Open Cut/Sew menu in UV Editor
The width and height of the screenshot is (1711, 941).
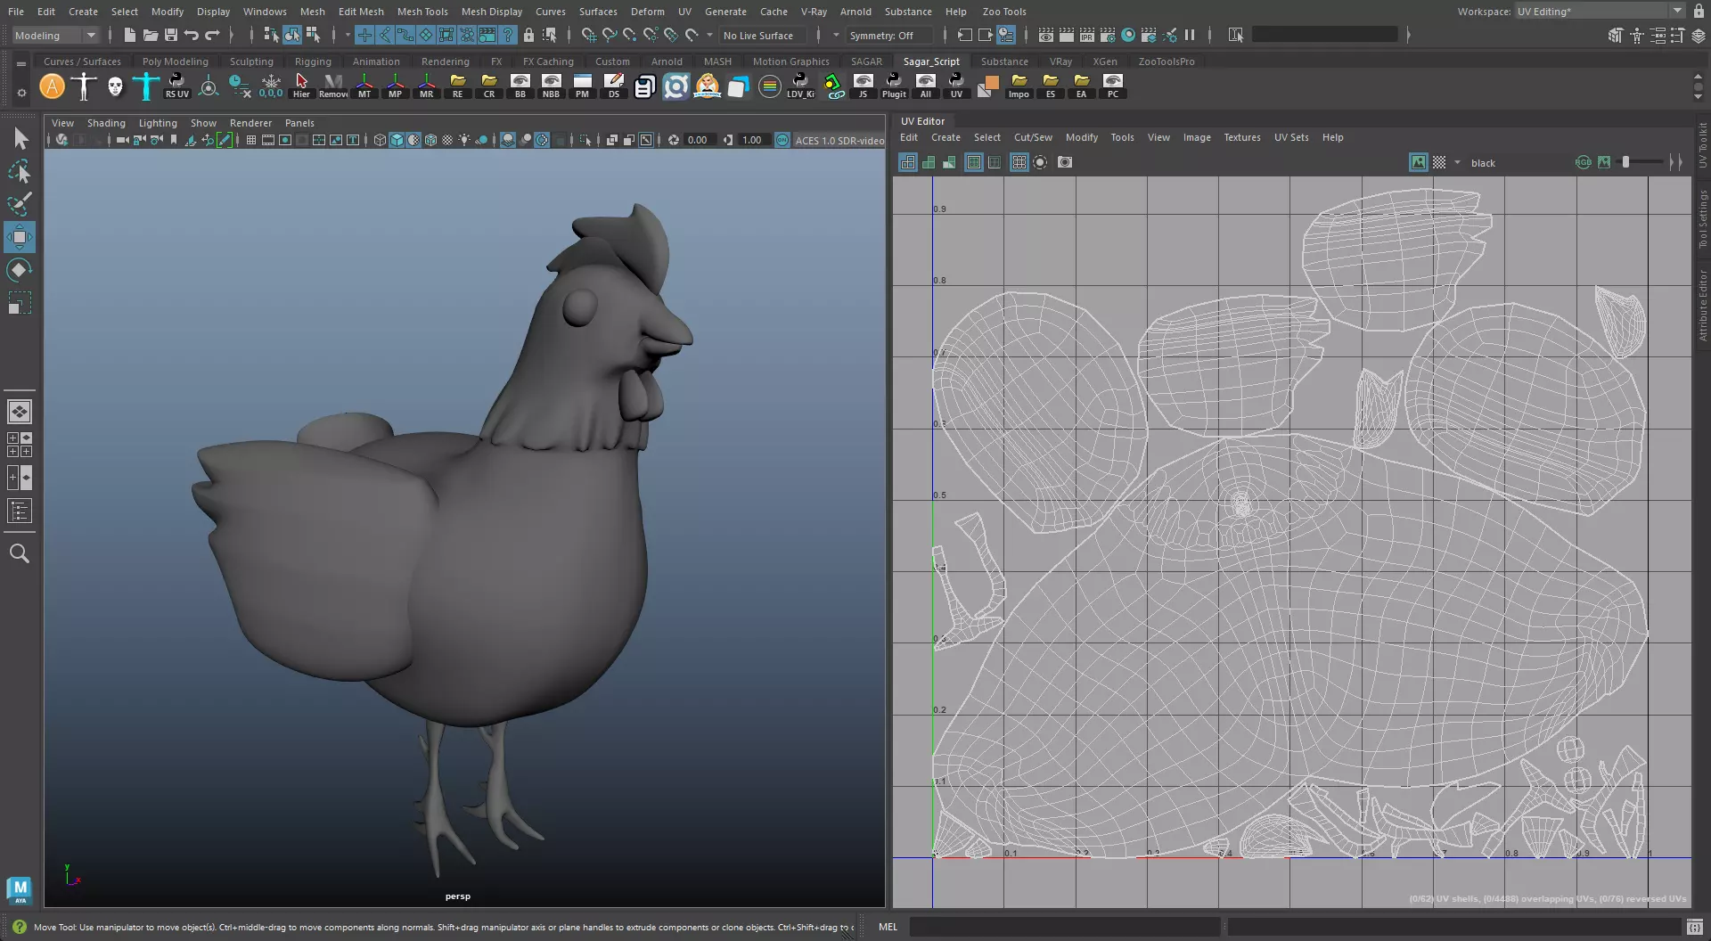1033,137
